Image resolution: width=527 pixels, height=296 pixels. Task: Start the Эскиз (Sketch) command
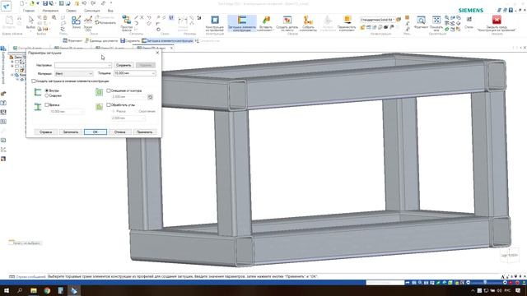coord(77,22)
